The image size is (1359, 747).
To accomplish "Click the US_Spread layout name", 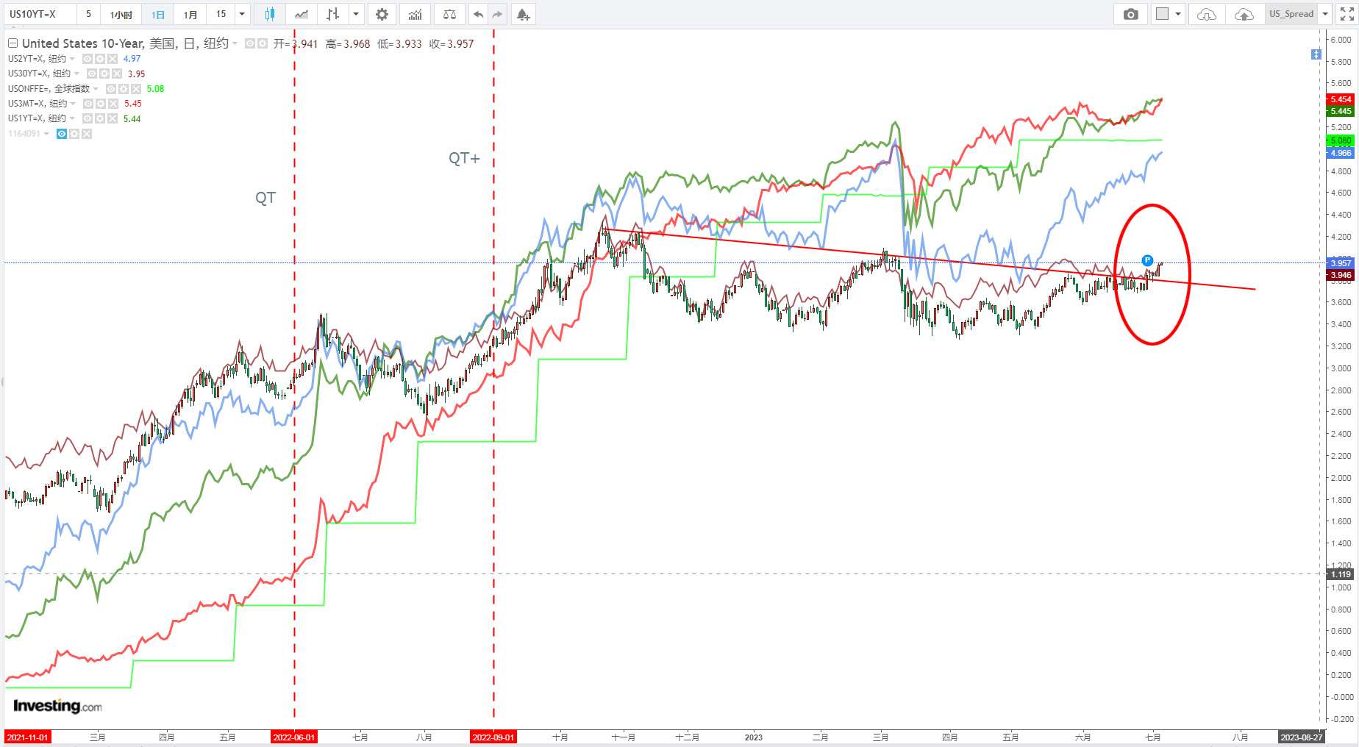I will 1291,14.
